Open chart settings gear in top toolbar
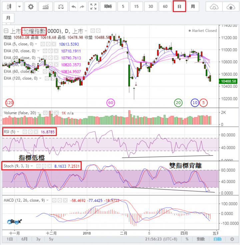Viewport: 240px width, 245px height. [31, 7]
